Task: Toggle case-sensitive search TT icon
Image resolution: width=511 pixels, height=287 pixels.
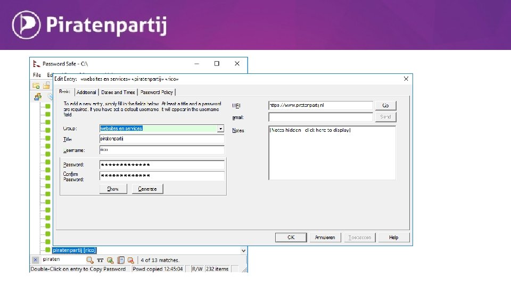Action: (100, 260)
